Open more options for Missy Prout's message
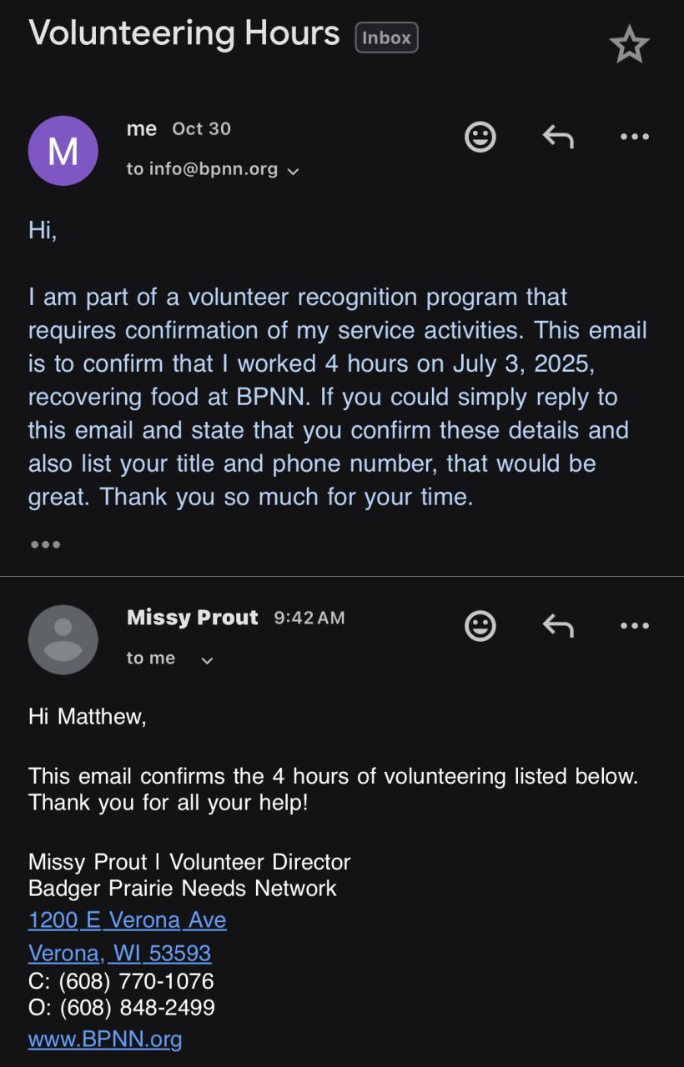This screenshot has height=1067, width=684. (635, 626)
